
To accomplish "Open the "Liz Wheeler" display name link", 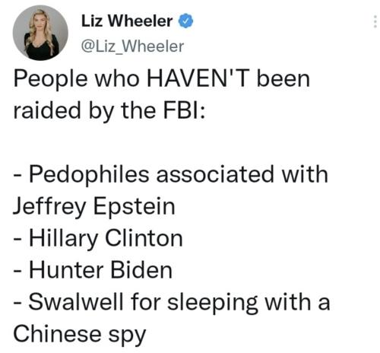I will pyautogui.click(x=127, y=21).
